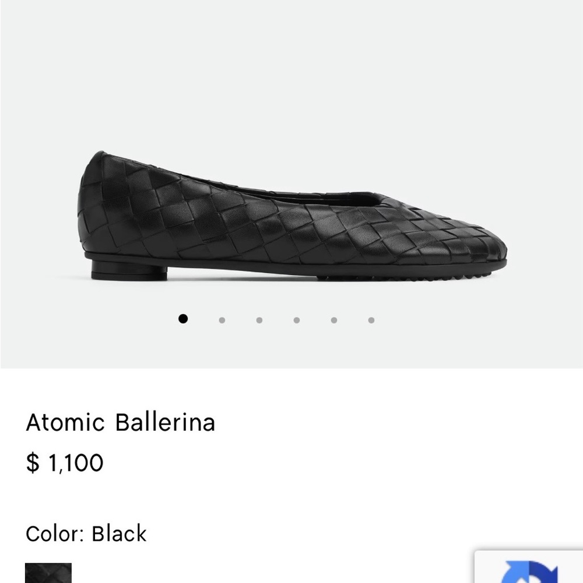Click the $ 1,100 price text
Screen dimensions: 583x583
(x=64, y=462)
